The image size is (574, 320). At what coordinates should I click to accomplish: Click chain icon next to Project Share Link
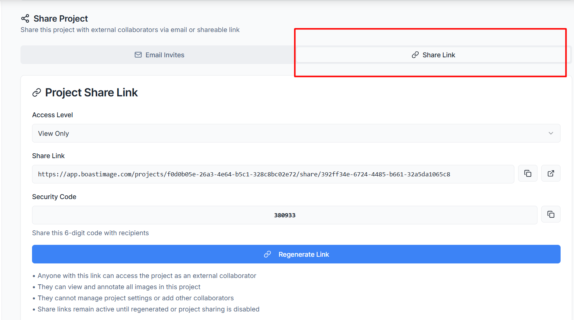[x=37, y=93]
